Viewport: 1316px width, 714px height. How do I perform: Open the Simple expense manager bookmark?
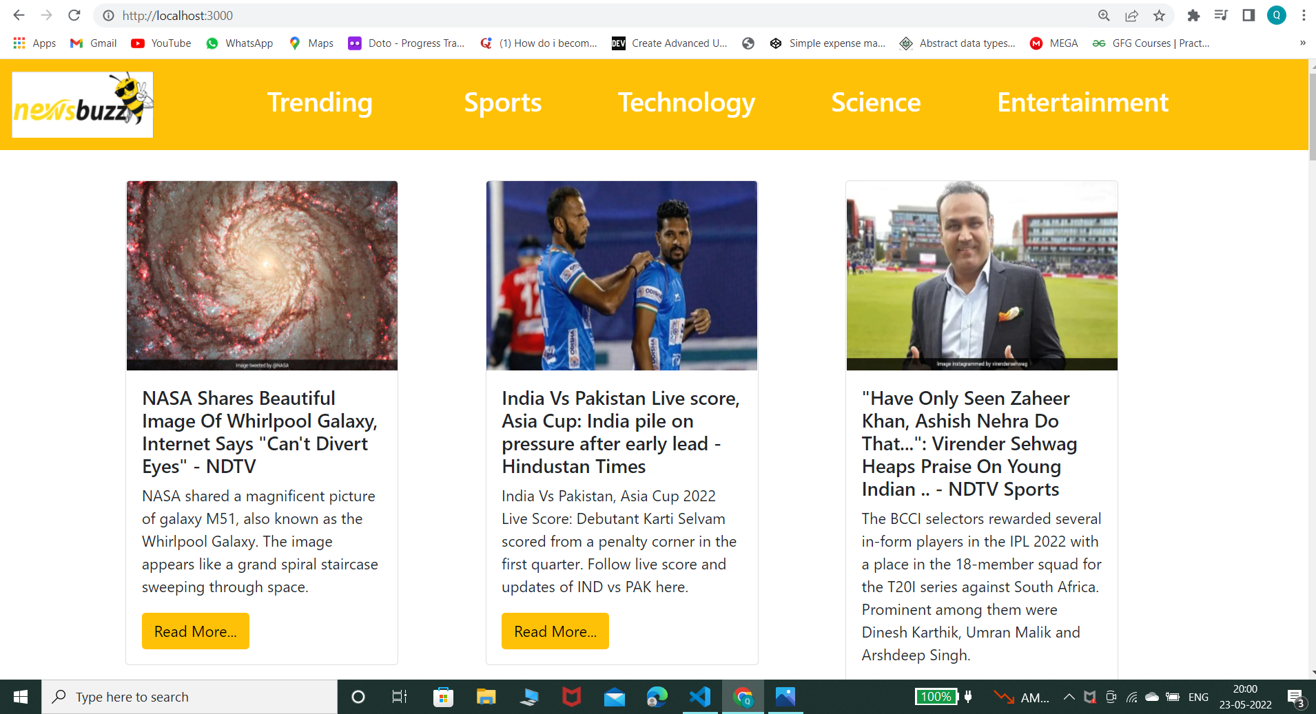pos(827,43)
